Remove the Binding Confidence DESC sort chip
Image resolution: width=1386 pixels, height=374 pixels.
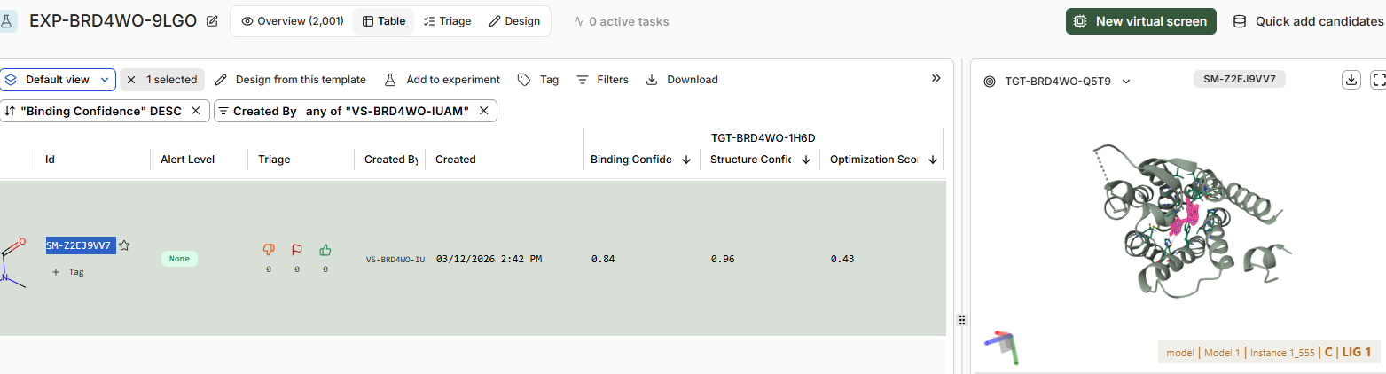195,111
